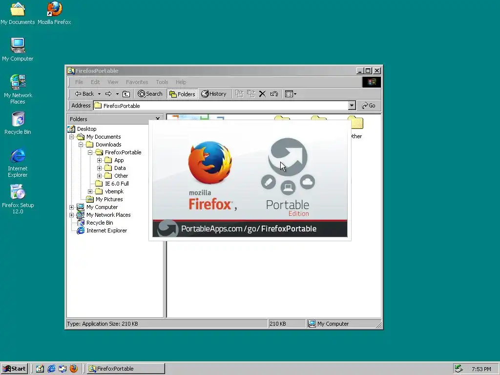Click the Forward arrow button
The image size is (500, 375).
[x=108, y=94]
